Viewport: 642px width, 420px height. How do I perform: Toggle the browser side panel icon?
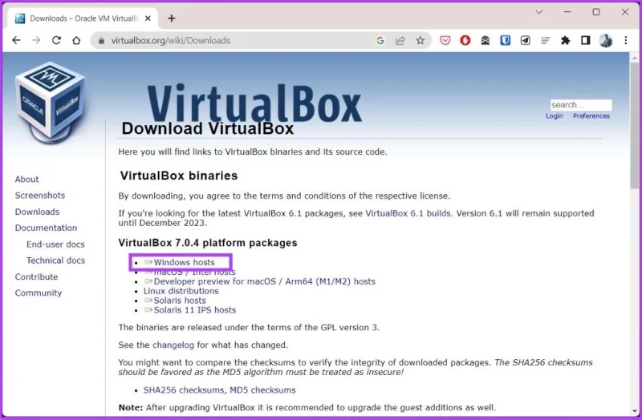coord(586,40)
